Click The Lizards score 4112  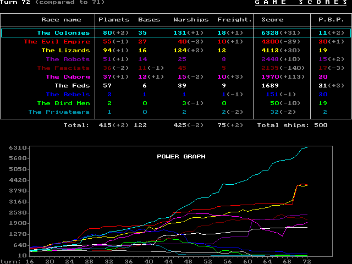(270, 50)
